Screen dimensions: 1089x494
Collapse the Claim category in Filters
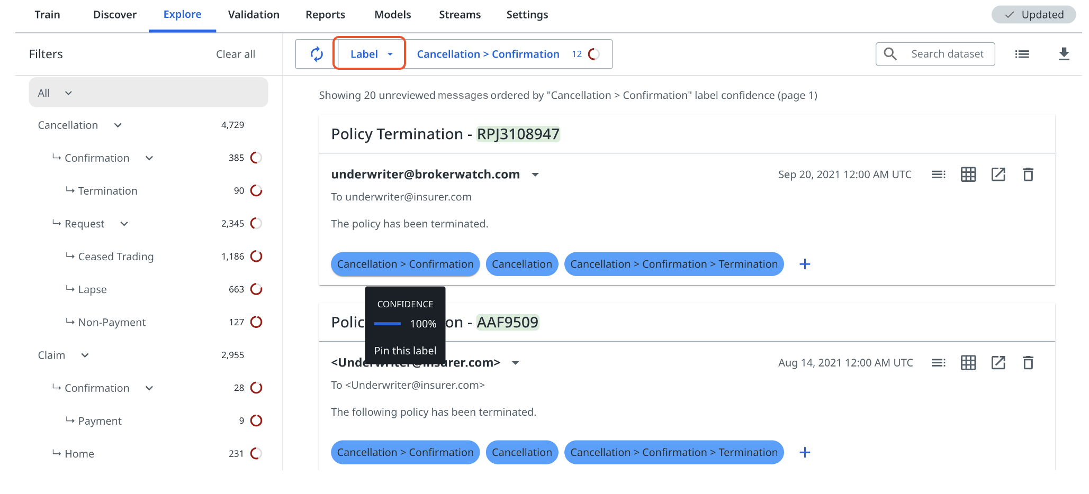[85, 355]
